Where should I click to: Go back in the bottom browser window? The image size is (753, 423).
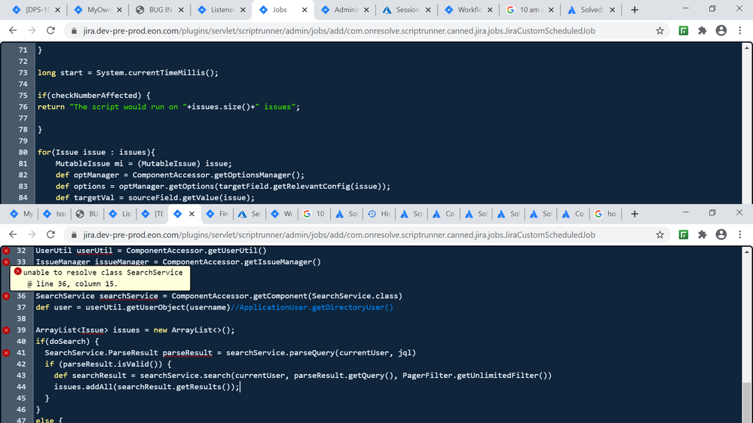pyautogui.click(x=13, y=235)
